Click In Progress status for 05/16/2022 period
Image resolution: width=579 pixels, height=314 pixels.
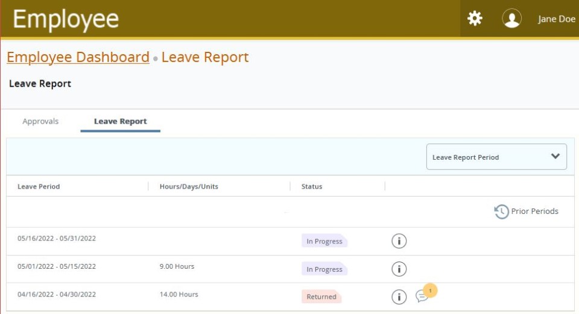pos(324,241)
